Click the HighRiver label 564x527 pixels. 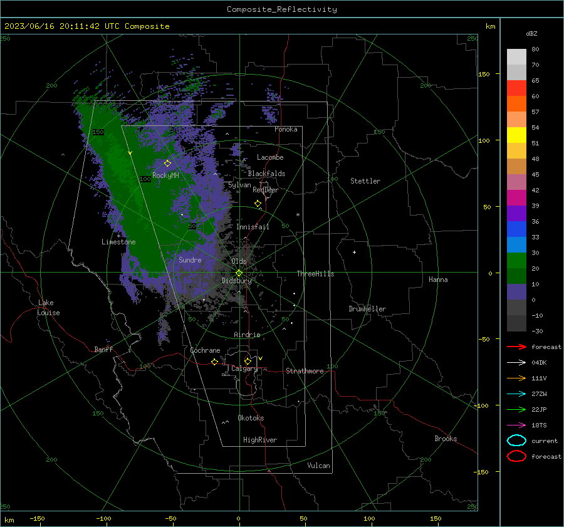pos(260,440)
